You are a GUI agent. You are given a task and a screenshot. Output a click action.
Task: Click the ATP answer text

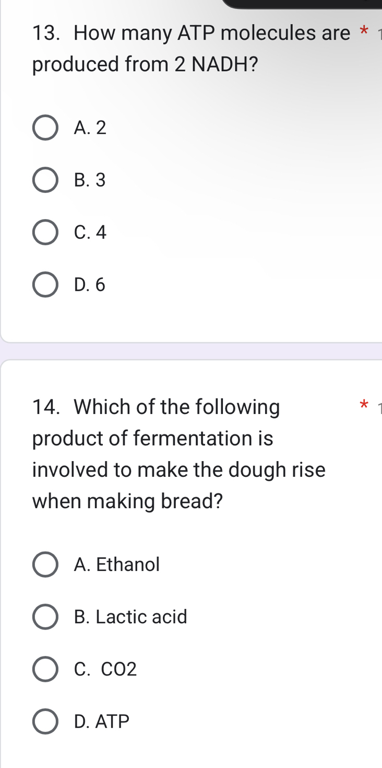tap(101, 721)
